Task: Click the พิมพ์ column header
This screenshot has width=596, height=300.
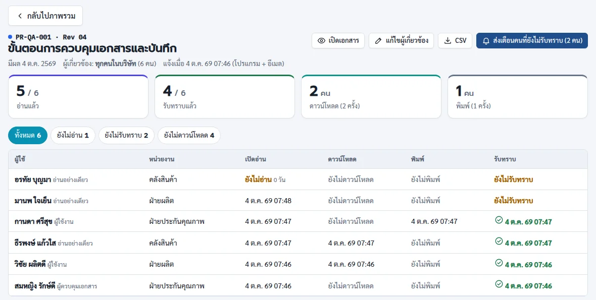Action: click(x=418, y=159)
